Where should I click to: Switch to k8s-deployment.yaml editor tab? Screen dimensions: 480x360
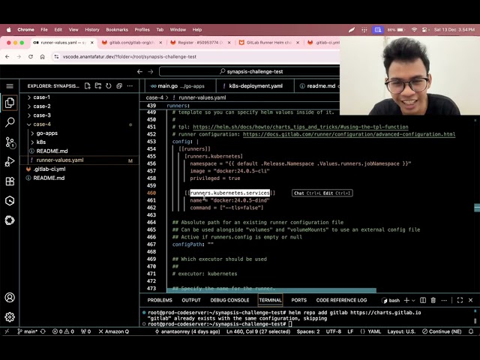click(255, 86)
